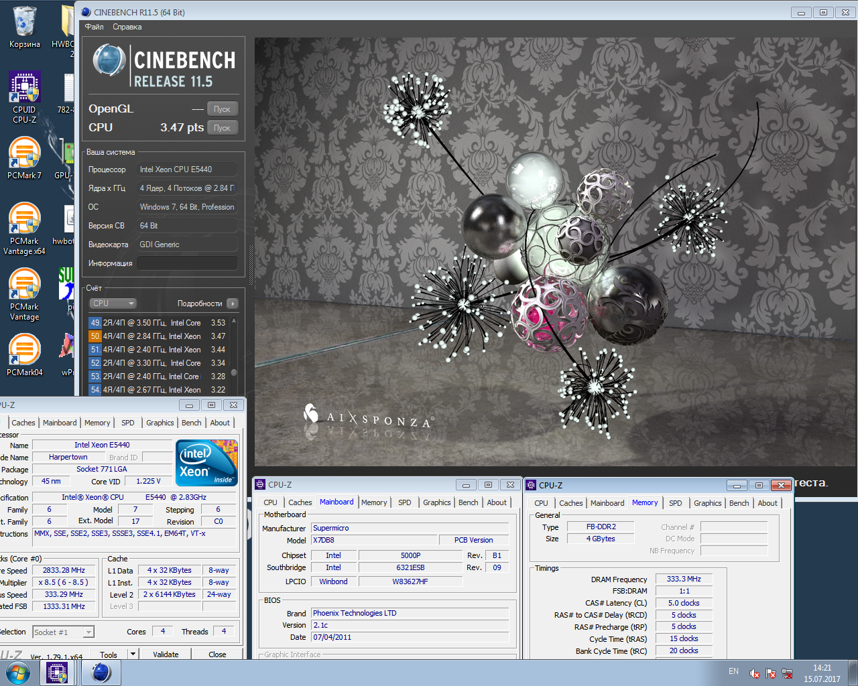Screen dimensions: 858x686
Task: Click the Close button in CPU-Z
Action: (x=217, y=655)
